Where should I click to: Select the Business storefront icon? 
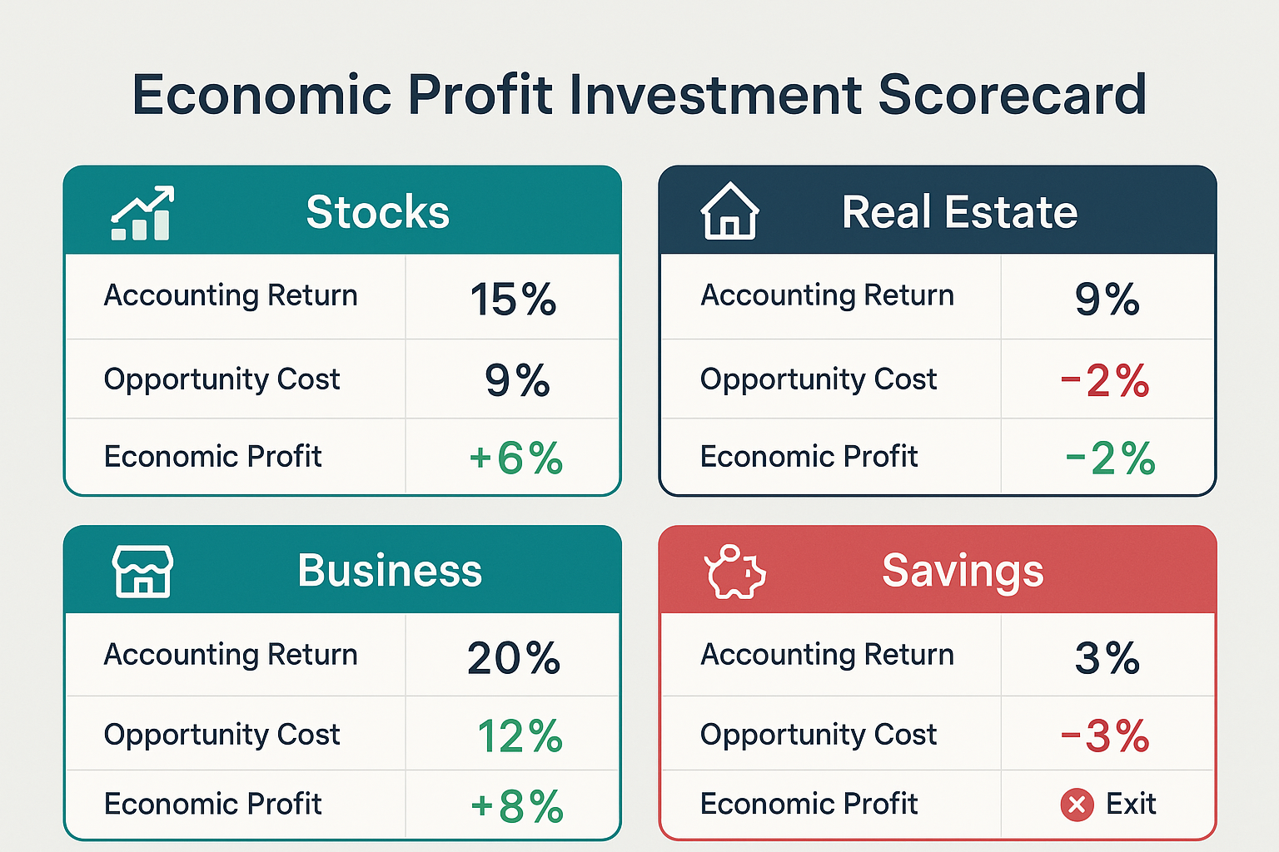[x=142, y=572]
